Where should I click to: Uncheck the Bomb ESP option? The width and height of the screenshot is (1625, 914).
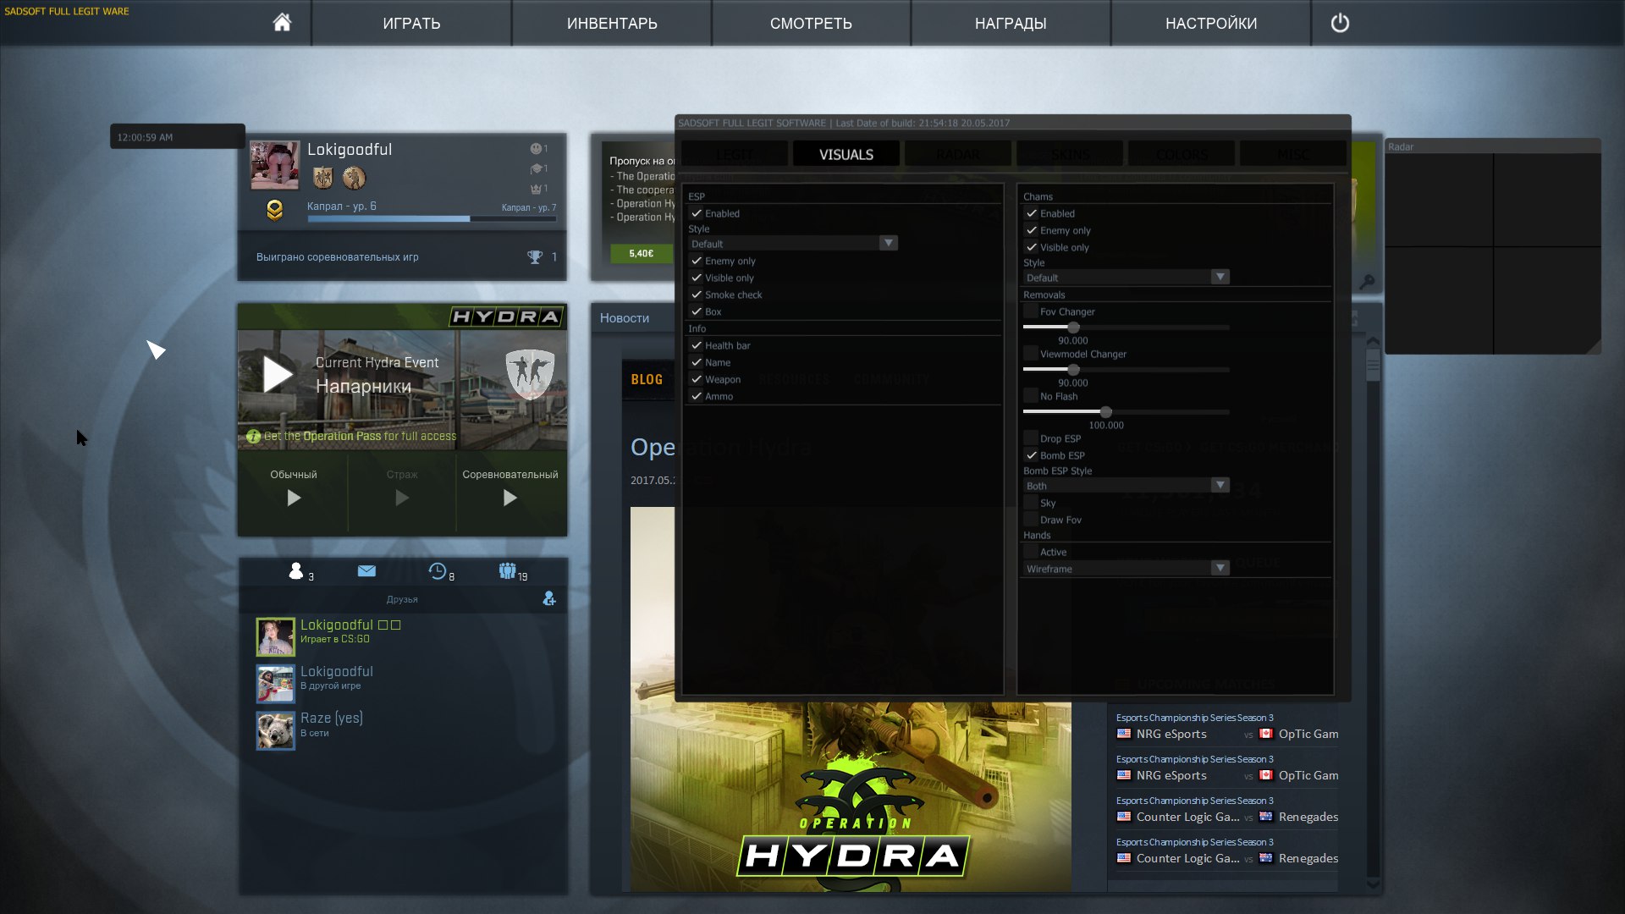tap(1031, 455)
